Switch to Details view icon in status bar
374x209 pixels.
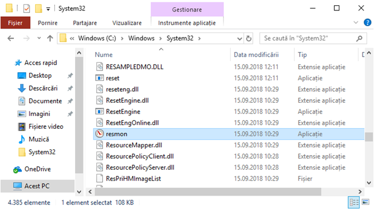point(354,203)
